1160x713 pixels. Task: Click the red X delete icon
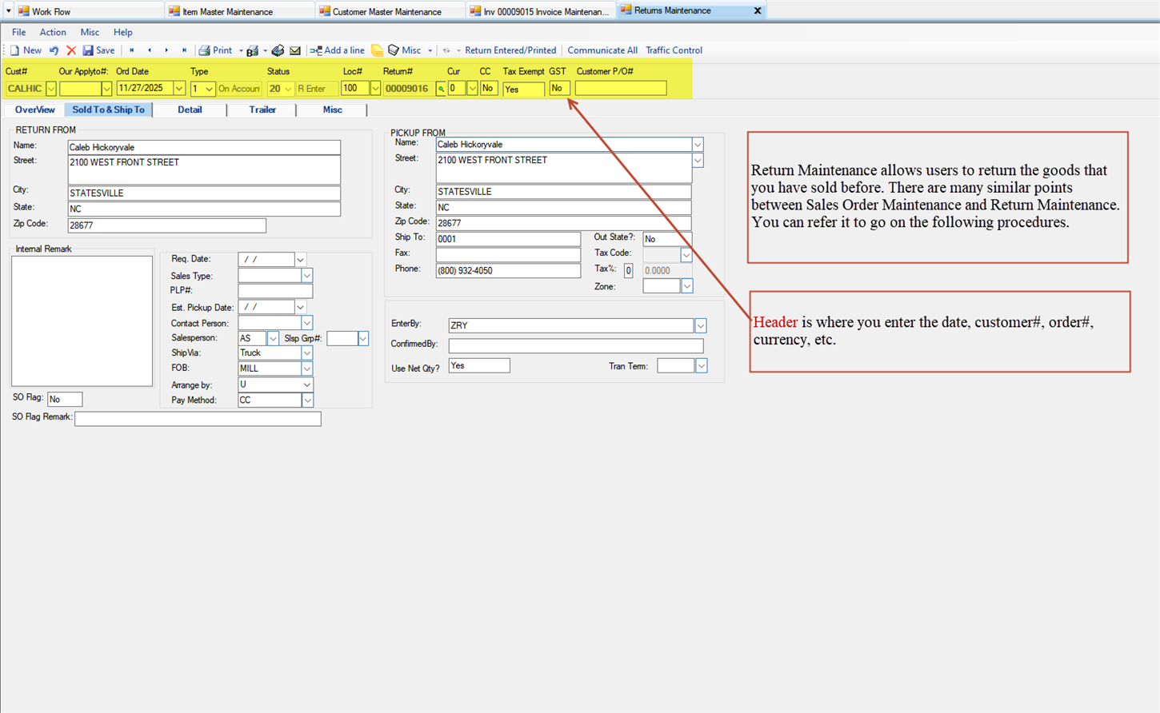[x=70, y=50]
